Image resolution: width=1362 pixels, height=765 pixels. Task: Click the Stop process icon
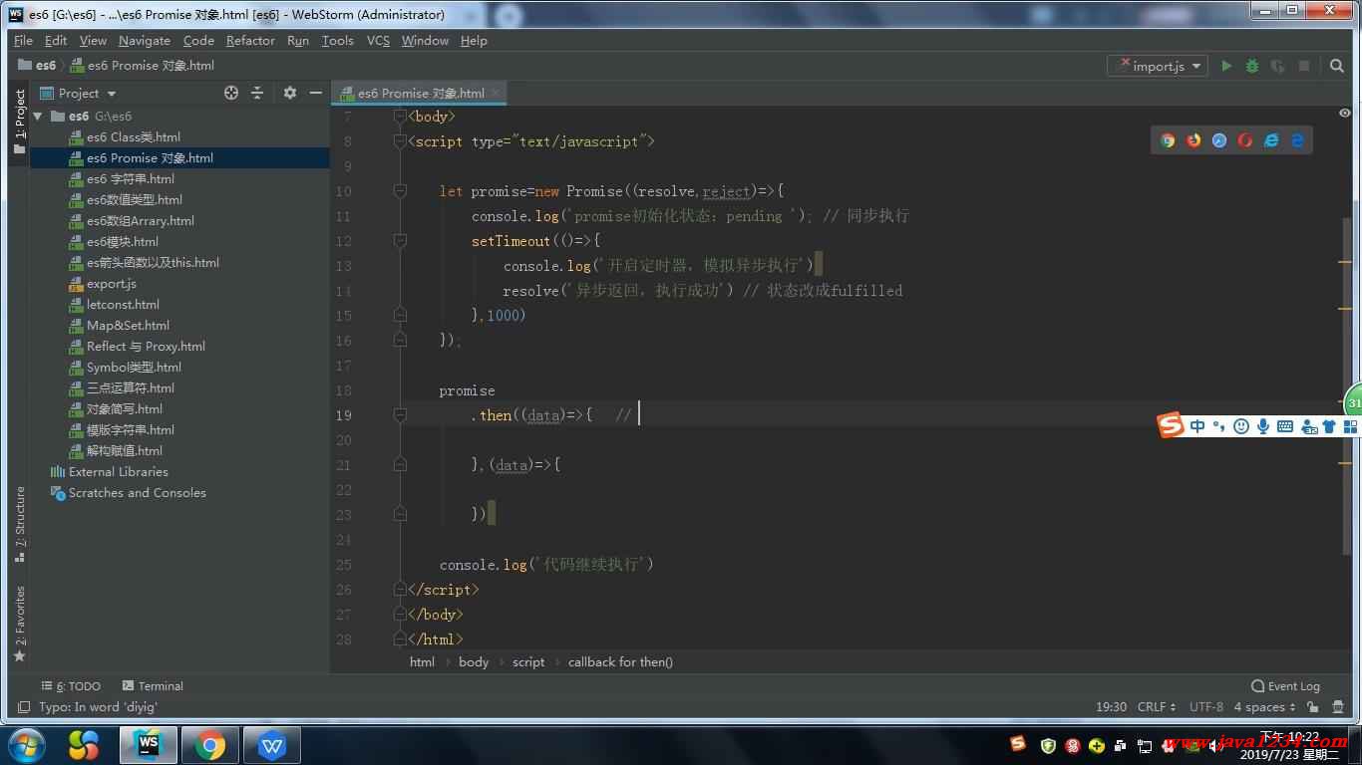(x=1303, y=66)
